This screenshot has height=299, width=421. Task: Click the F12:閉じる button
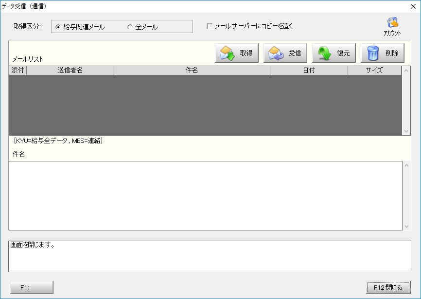[x=388, y=287]
